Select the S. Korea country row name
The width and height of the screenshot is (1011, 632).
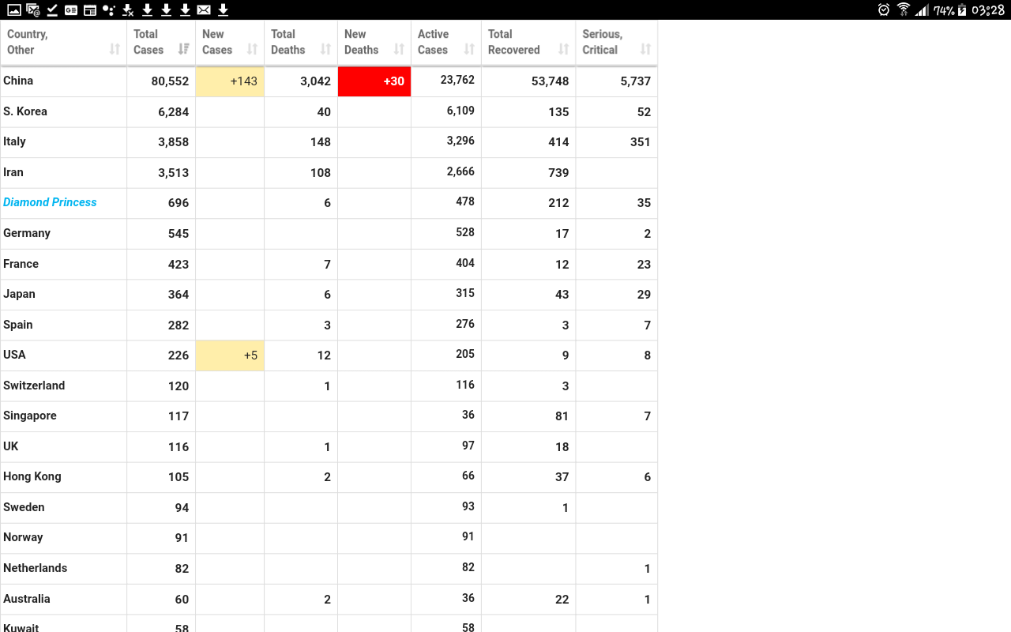pos(25,111)
